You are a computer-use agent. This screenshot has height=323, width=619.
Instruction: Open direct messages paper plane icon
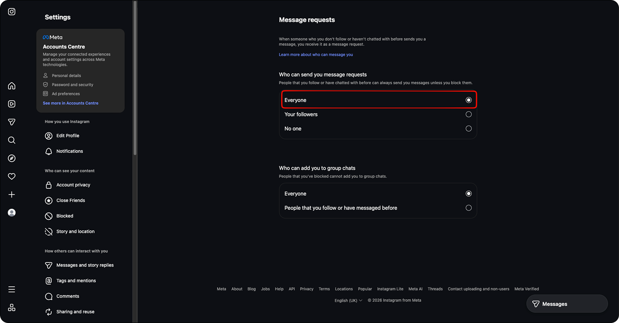(12, 122)
